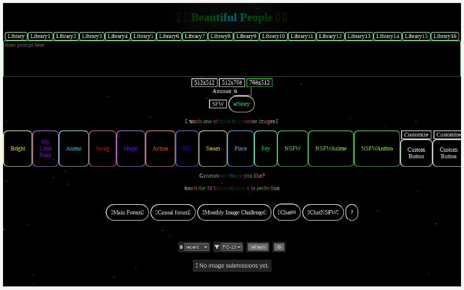The image size is (464, 290).
Task: Choose the 768x512 image size
Action: 259,83
